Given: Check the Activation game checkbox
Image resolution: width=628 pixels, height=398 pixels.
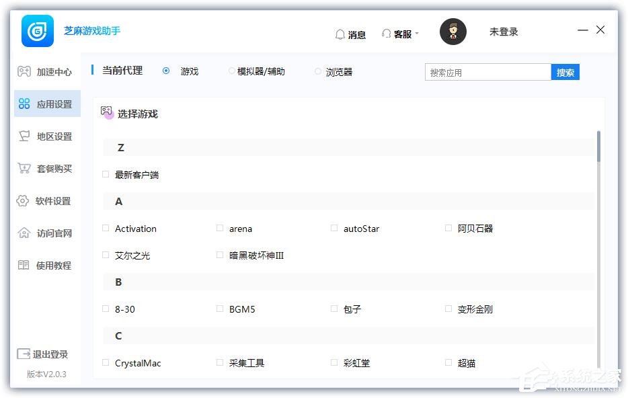Looking at the screenshot, I should pyautogui.click(x=106, y=229).
